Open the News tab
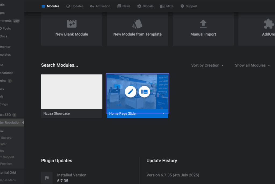Viewport: 275px width, 184px height. click(x=124, y=6)
